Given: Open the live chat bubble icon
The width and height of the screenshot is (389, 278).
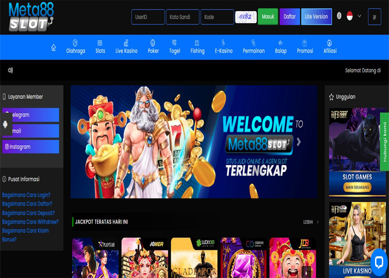Looking at the screenshot, I should (379, 262).
